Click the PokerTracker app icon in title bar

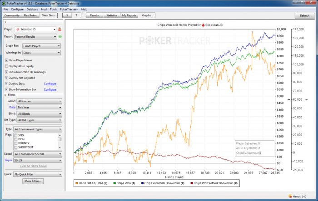click(x=4, y=4)
